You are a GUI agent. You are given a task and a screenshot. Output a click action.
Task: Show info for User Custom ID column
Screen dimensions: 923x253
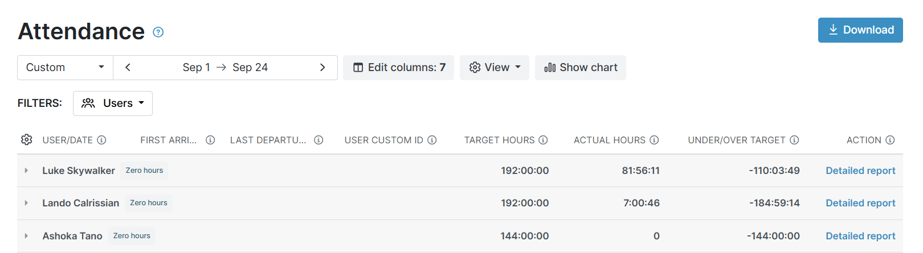[432, 140]
